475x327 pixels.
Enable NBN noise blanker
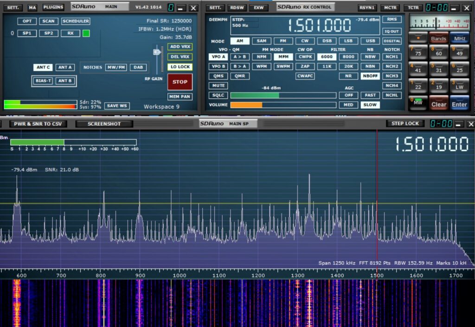pyautogui.click(x=370, y=66)
